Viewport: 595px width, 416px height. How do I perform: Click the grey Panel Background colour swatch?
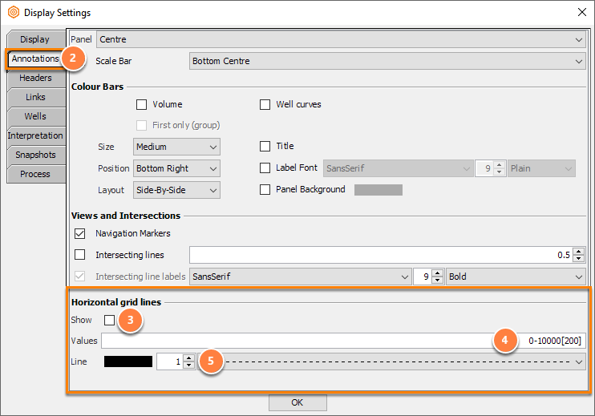(378, 190)
